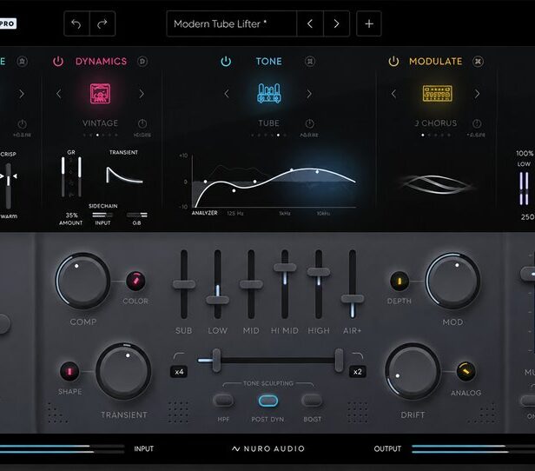Click the Sub fader handle
This screenshot has width=535, height=471.
(184, 284)
